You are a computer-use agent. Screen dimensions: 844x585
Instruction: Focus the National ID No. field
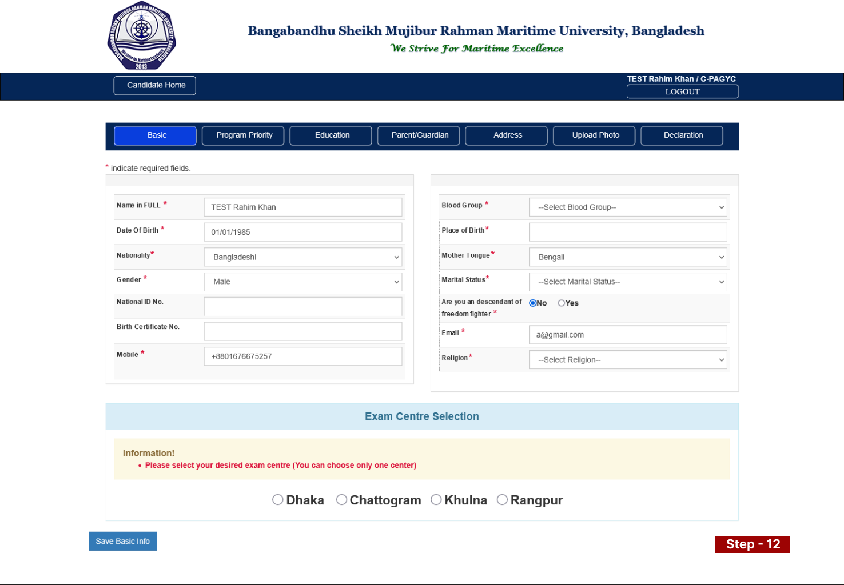coord(302,307)
